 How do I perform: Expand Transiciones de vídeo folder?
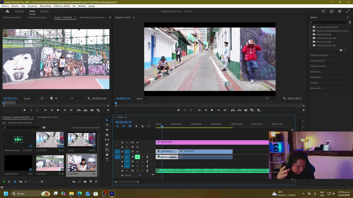point(310,45)
